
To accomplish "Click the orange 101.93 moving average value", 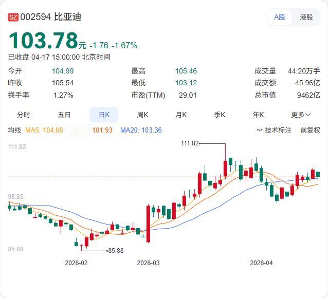I will (102, 130).
